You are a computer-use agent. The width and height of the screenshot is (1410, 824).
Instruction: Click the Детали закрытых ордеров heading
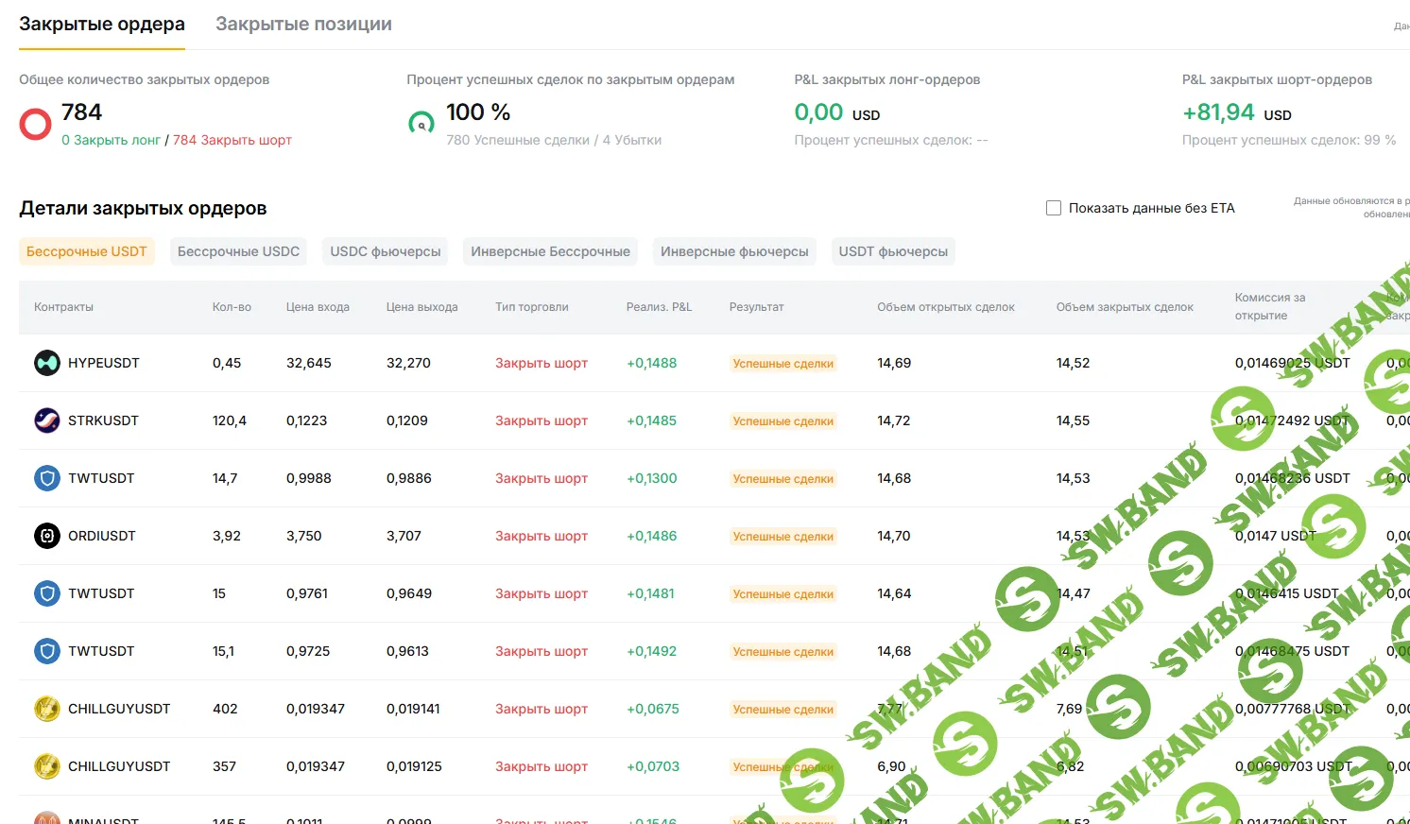(143, 208)
